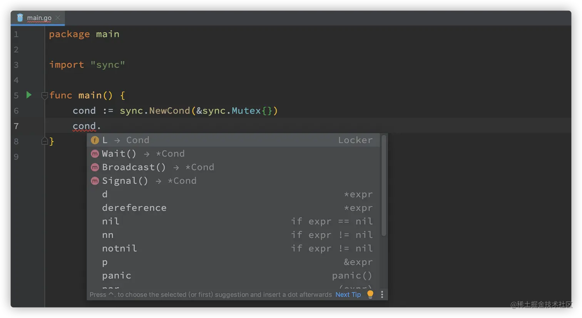The image size is (582, 318).
Task: Click the orange field icon beside L
Action: [x=95, y=140]
